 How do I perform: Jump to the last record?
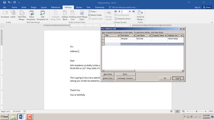133,12
